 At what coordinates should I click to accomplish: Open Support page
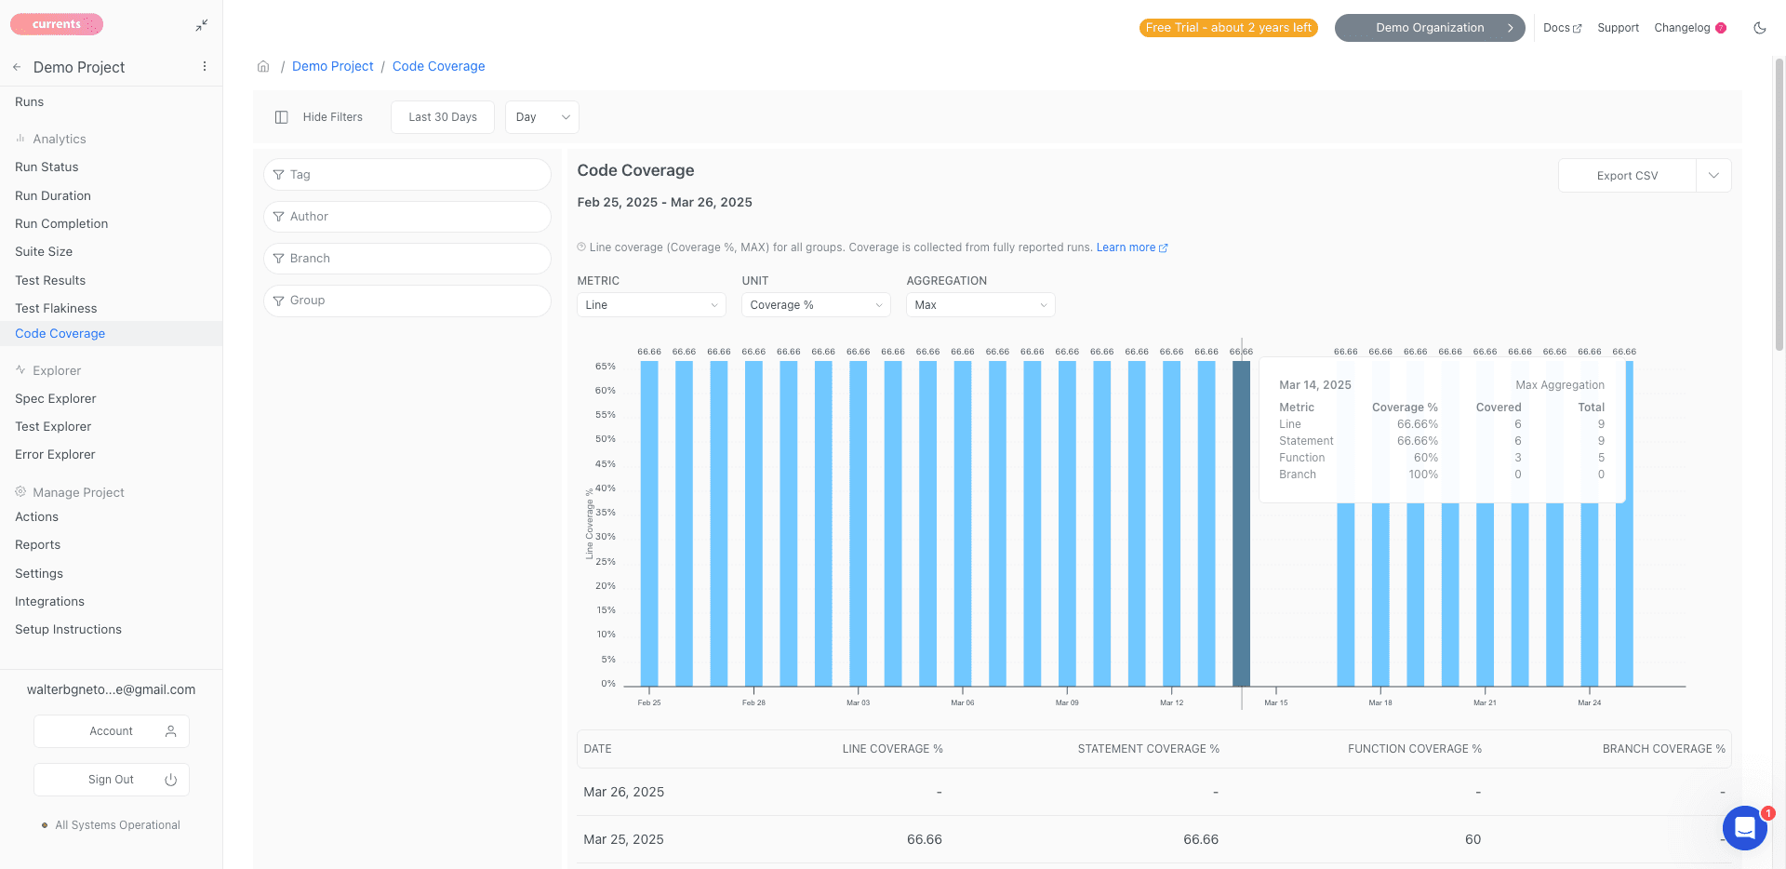1618,28
